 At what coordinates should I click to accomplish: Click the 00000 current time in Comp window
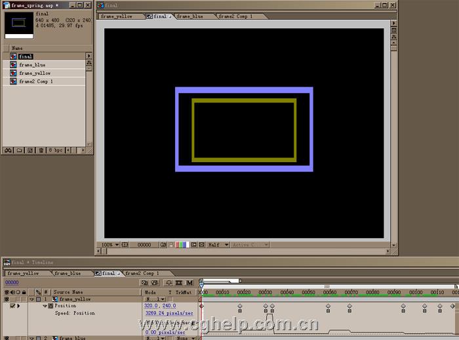pyautogui.click(x=144, y=245)
